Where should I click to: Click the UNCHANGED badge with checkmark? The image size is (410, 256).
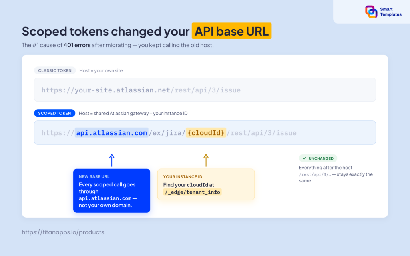click(318, 158)
